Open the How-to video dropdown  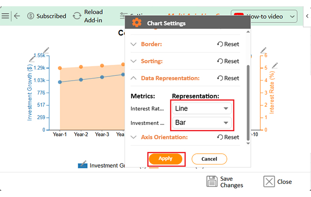coord(264,16)
